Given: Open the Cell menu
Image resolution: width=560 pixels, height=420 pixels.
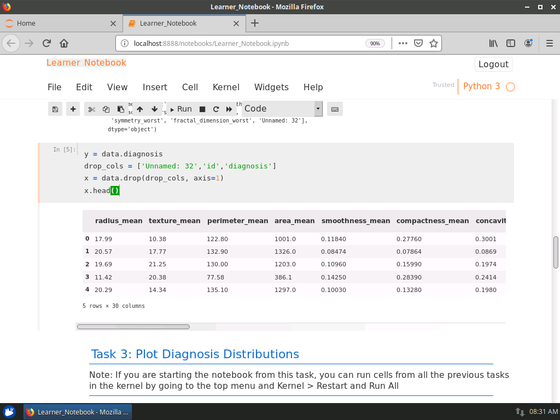Looking at the screenshot, I should (x=190, y=87).
